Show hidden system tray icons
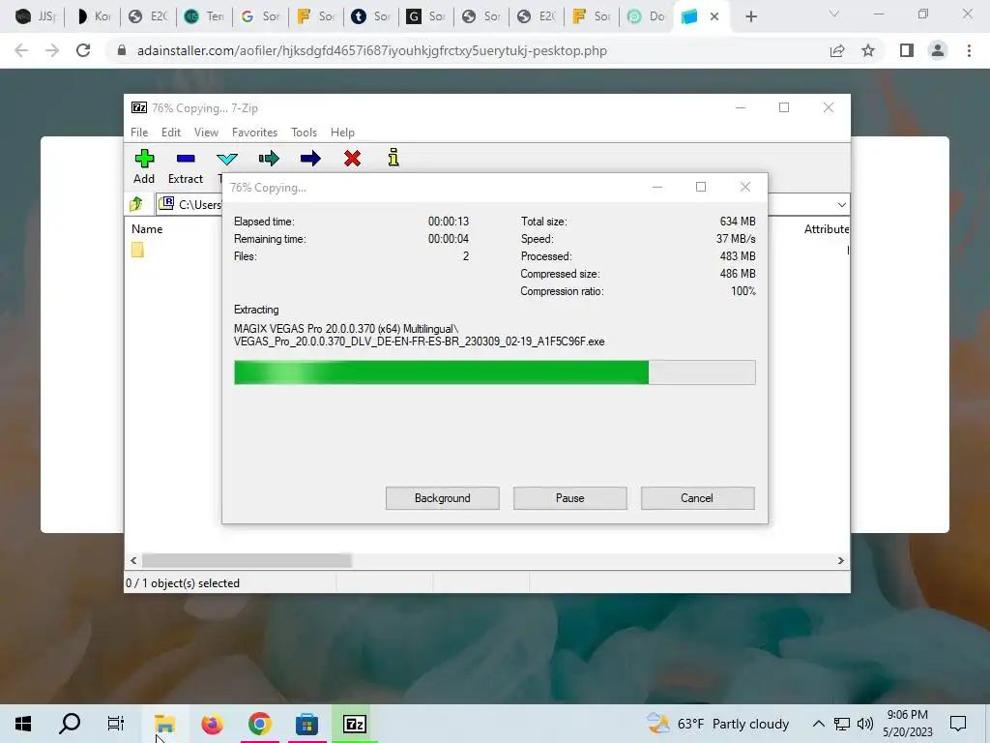The height and width of the screenshot is (743, 990). pos(818,724)
